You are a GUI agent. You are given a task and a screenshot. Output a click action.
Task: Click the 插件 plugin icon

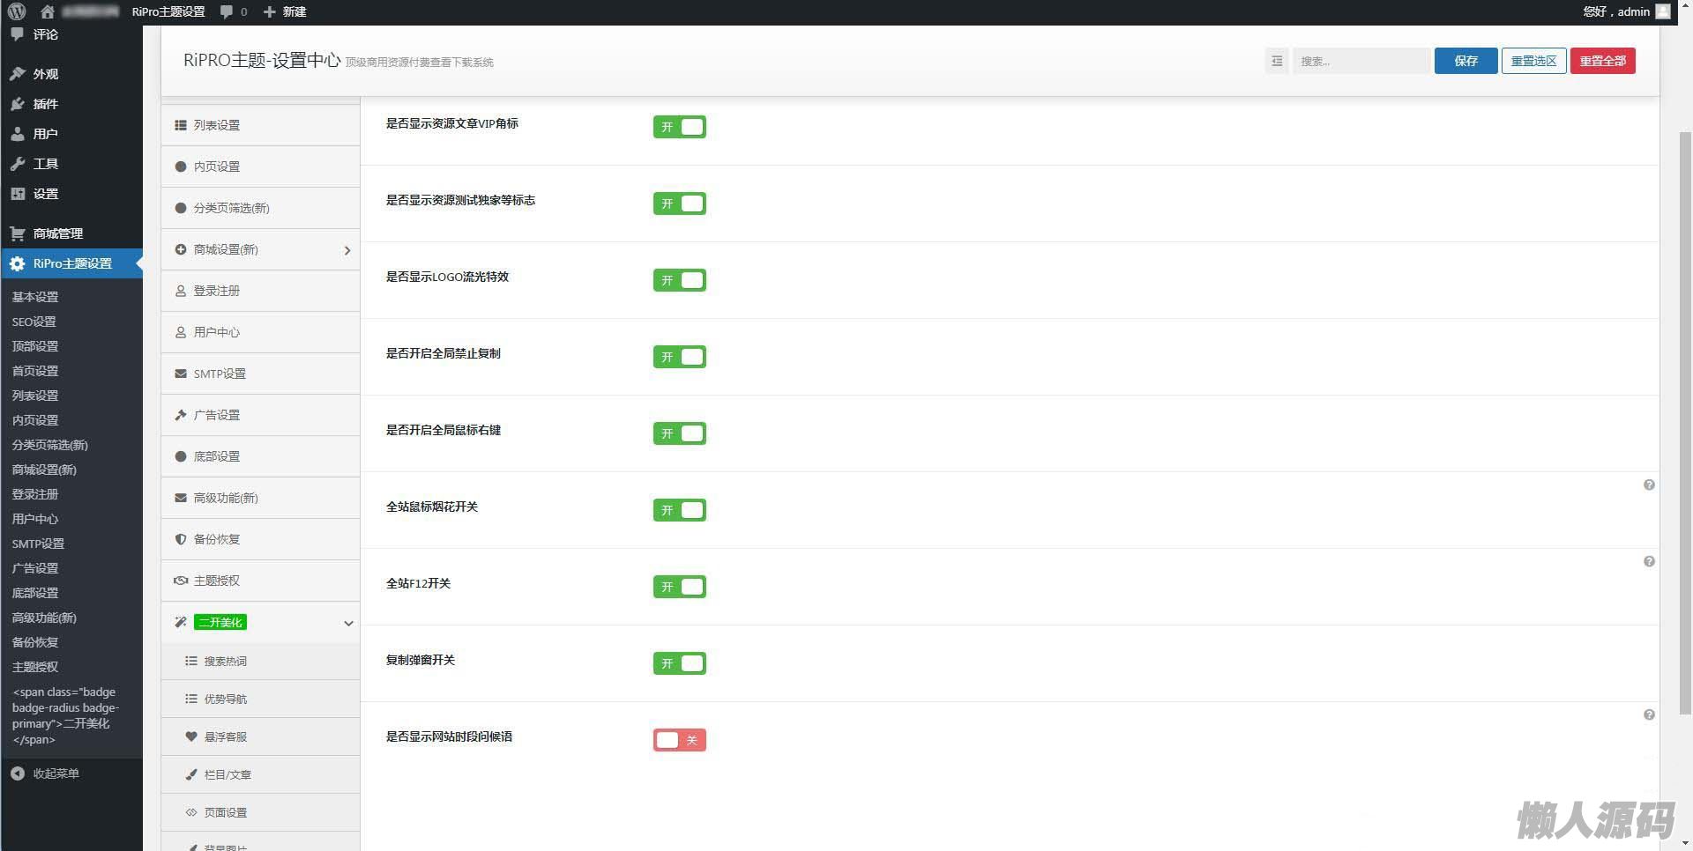pyautogui.click(x=18, y=104)
